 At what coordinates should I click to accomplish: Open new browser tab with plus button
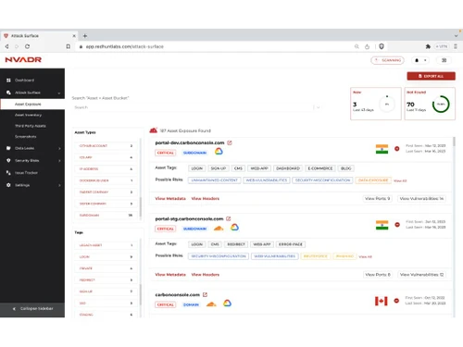[x=85, y=36]
